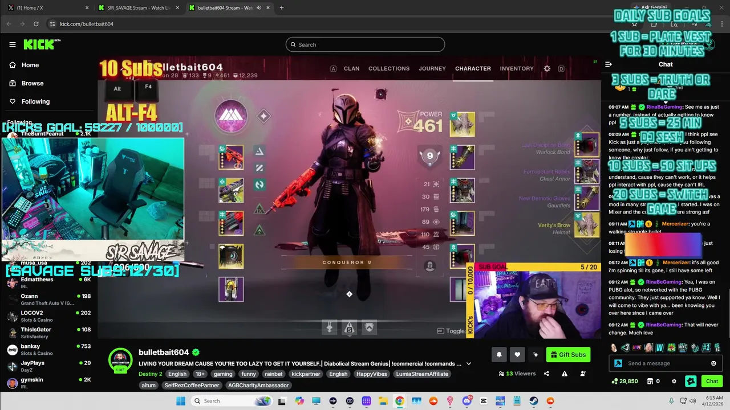730x410 pixels.
Task: Click the teal star badge button
Action: (691, 381)
